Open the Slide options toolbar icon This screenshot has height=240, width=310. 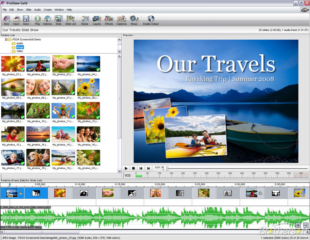tap(58, 19)
